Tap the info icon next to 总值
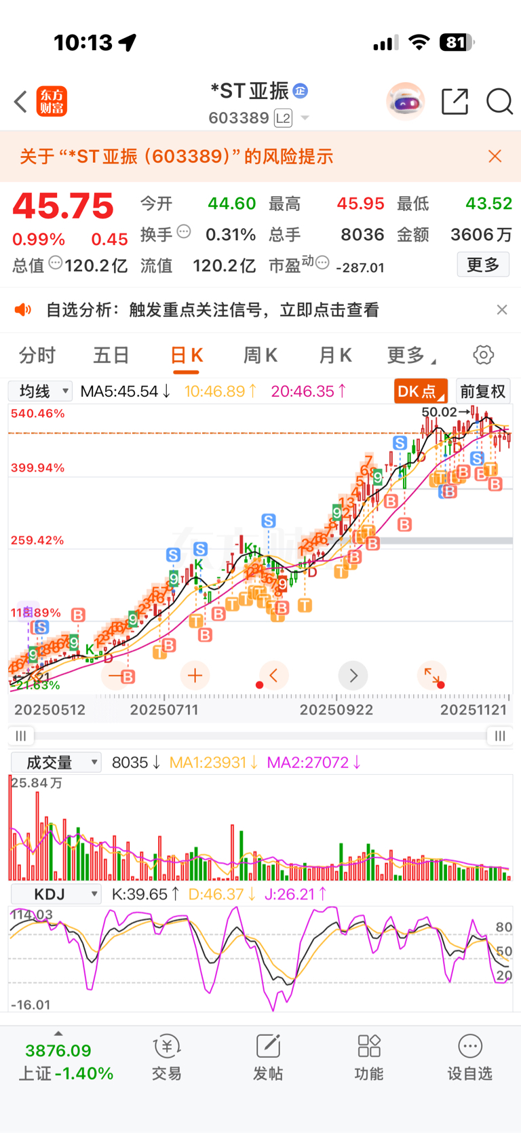Screen dimensions: 521x1133 (x=56, y=263)
